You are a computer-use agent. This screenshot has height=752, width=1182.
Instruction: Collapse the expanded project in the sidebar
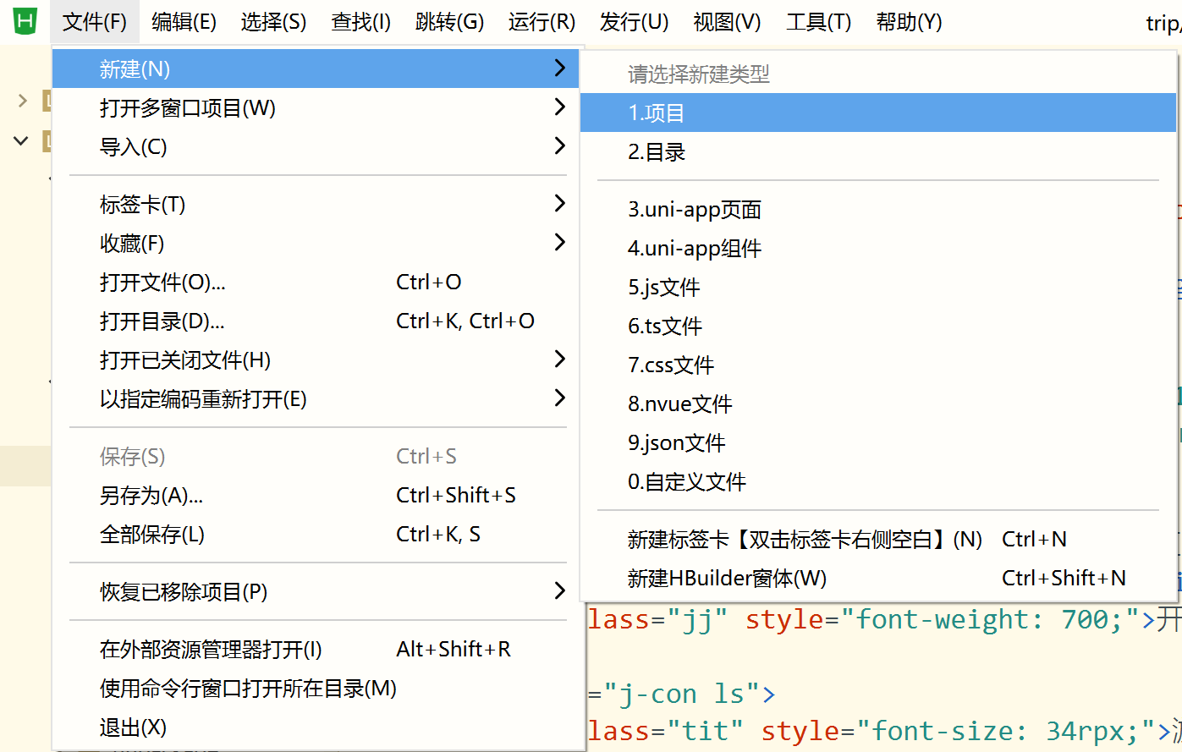(x=20, y=141)
